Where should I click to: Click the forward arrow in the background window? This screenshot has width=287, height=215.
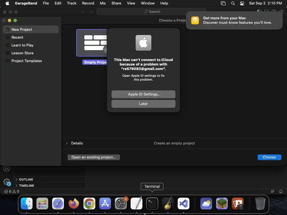point(91,12)
